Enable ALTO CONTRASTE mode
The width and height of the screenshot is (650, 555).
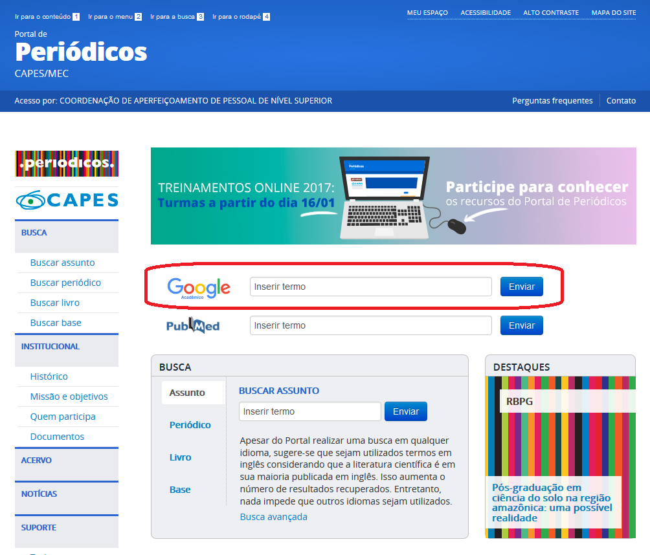click(x=551, y=13)
